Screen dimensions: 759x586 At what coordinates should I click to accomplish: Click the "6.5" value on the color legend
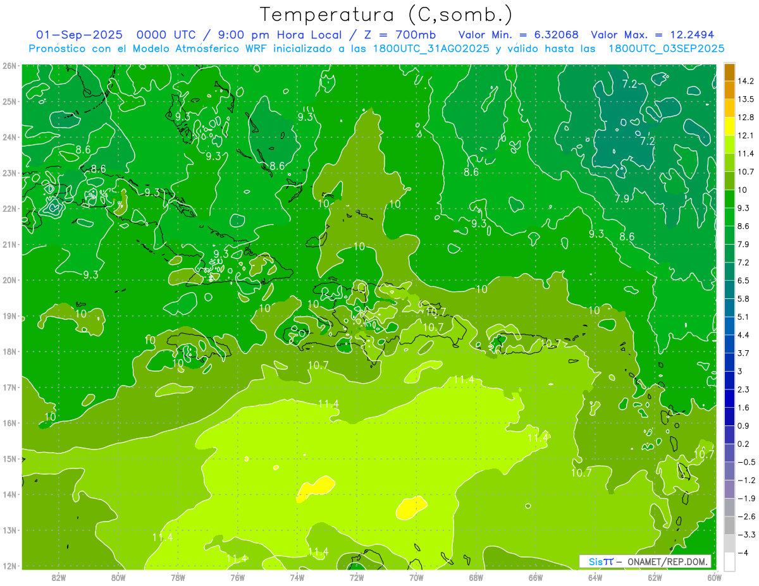[744, 281]
